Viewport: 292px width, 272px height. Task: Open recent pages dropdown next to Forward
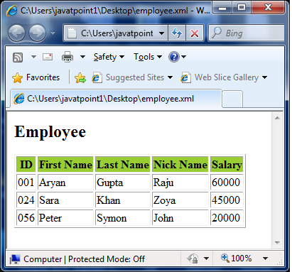(x=53, y=33)
